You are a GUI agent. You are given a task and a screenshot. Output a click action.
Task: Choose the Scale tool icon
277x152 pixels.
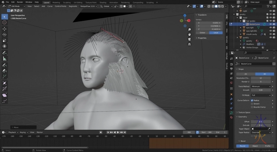coord(5,41)
